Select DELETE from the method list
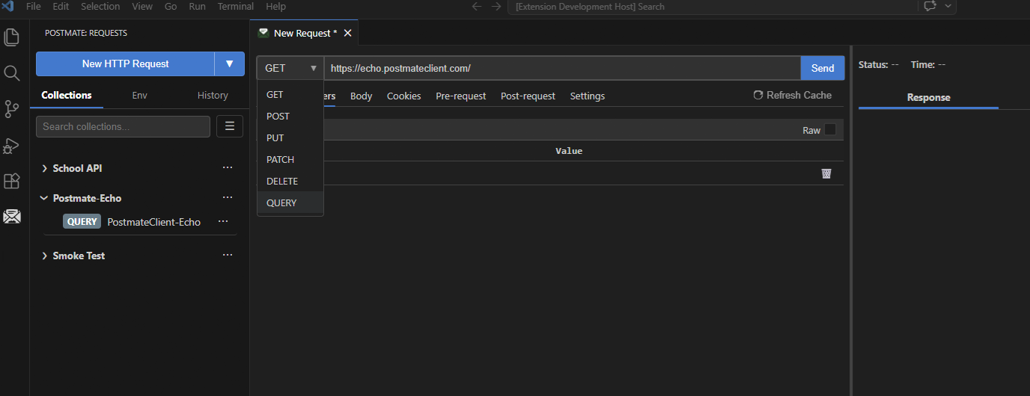Image resolution: width=1030 pixels, height=396 pixels. pos(290,182)
